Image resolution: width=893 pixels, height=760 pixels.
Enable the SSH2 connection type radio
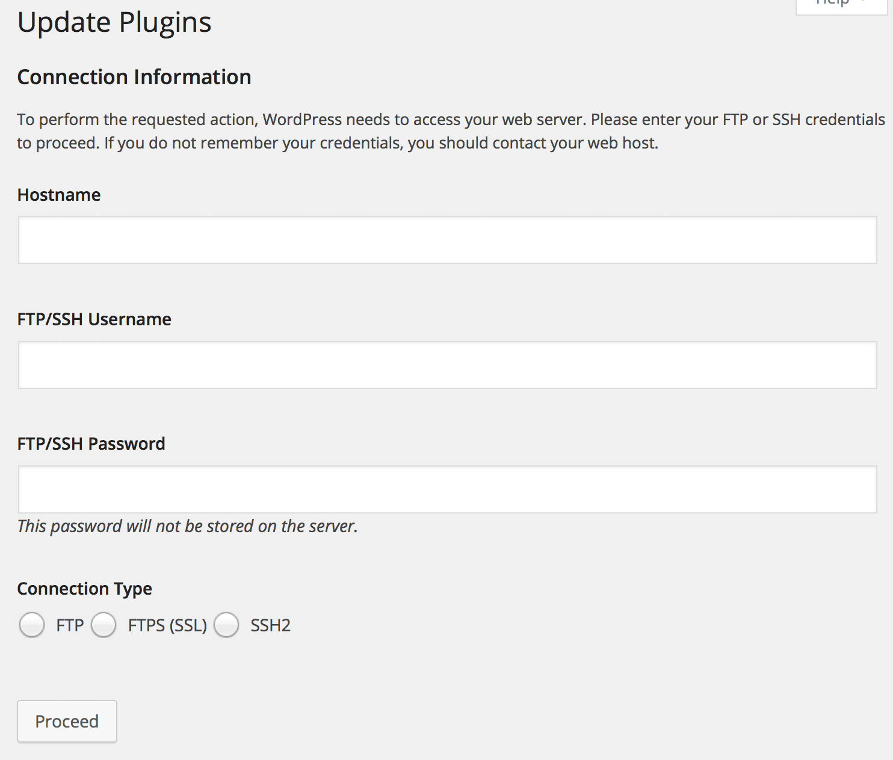point(226,625)
